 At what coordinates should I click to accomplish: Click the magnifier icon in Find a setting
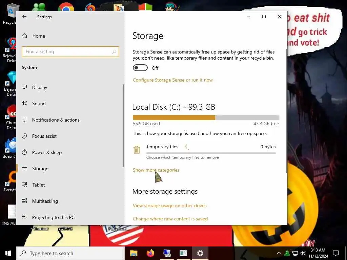[114, 52]
